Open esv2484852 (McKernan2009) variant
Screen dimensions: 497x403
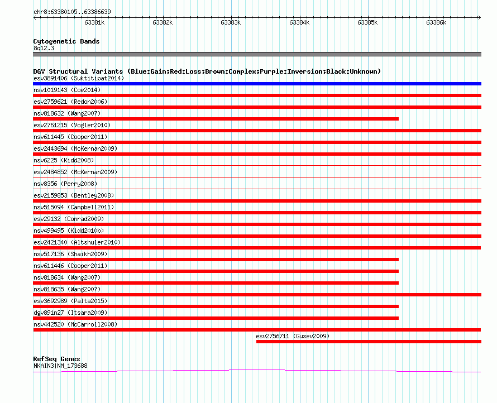pos(75,172)
